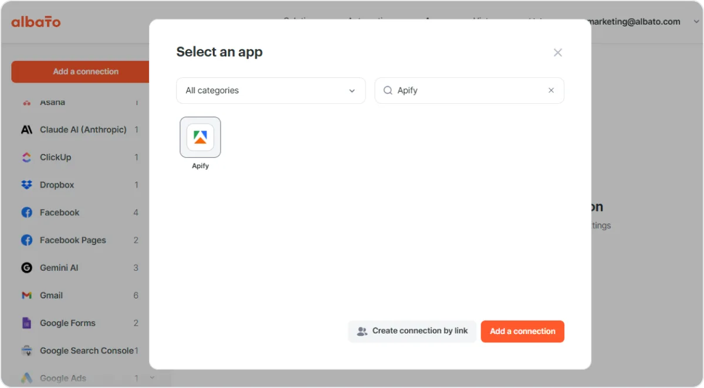Select the Facebook Pages label

pyautogui.click(x=73, y=240)
